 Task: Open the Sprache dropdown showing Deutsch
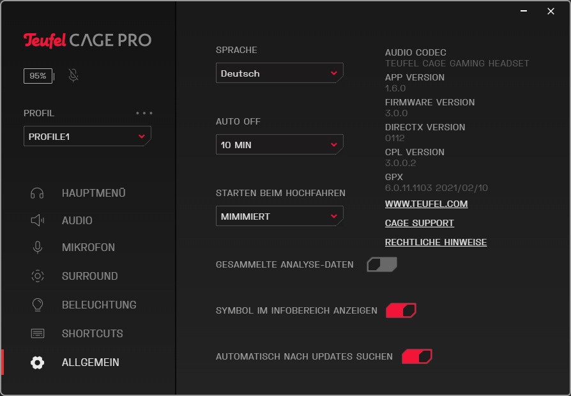click(279, 73)
